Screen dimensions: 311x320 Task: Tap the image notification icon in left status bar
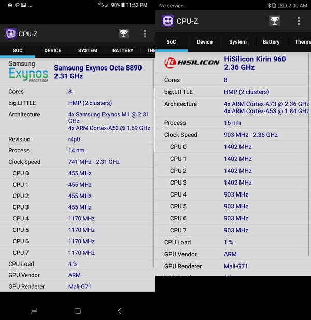click(24, 5)
